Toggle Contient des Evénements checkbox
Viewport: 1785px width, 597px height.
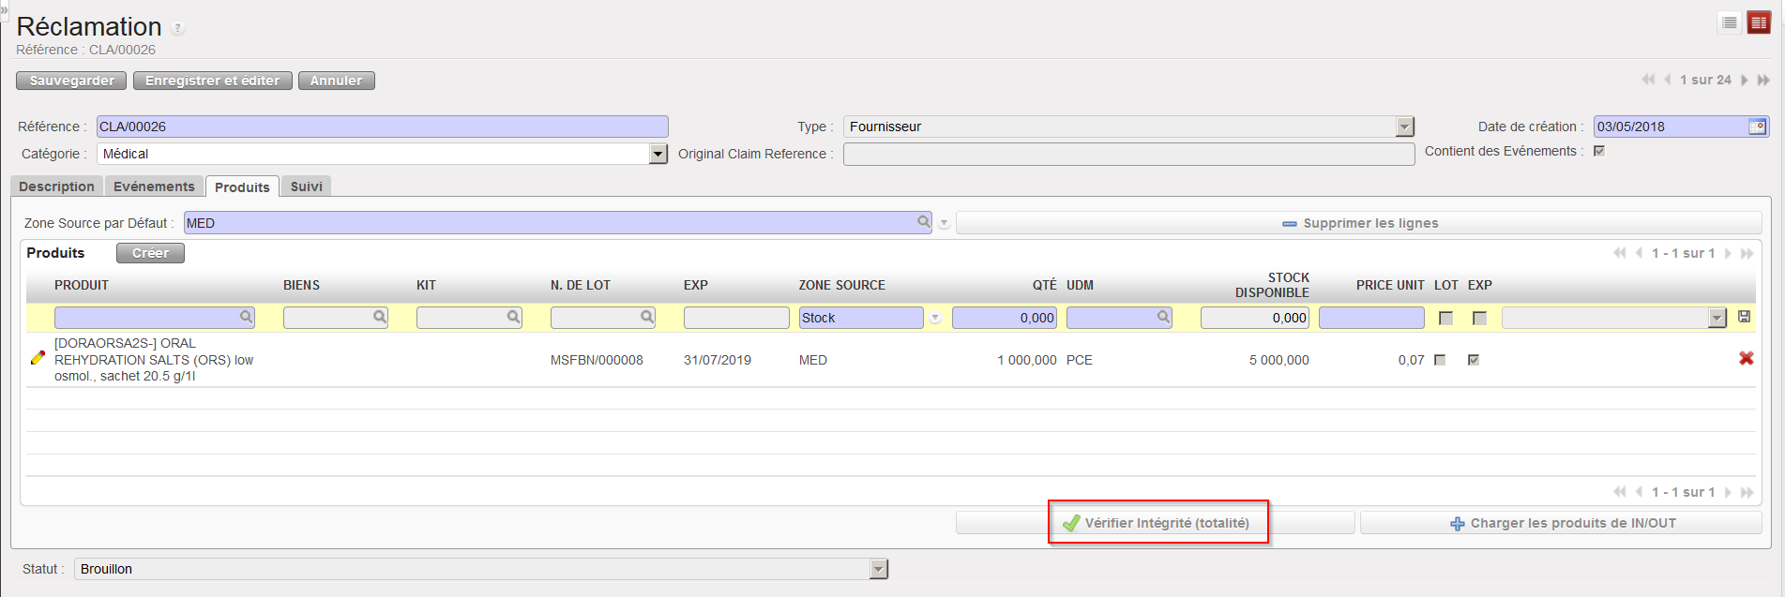pyautogui.click(x=1599, y=151)
